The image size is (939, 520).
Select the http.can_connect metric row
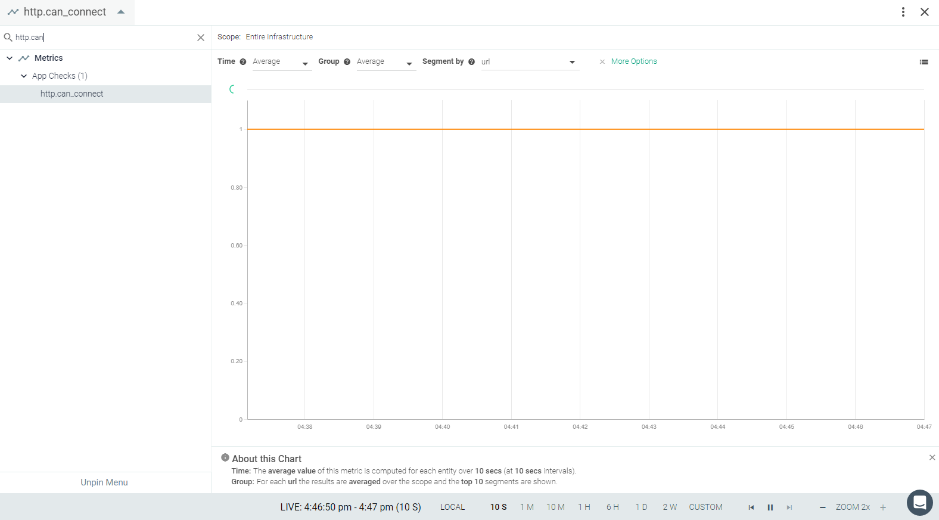pos(105,94)
